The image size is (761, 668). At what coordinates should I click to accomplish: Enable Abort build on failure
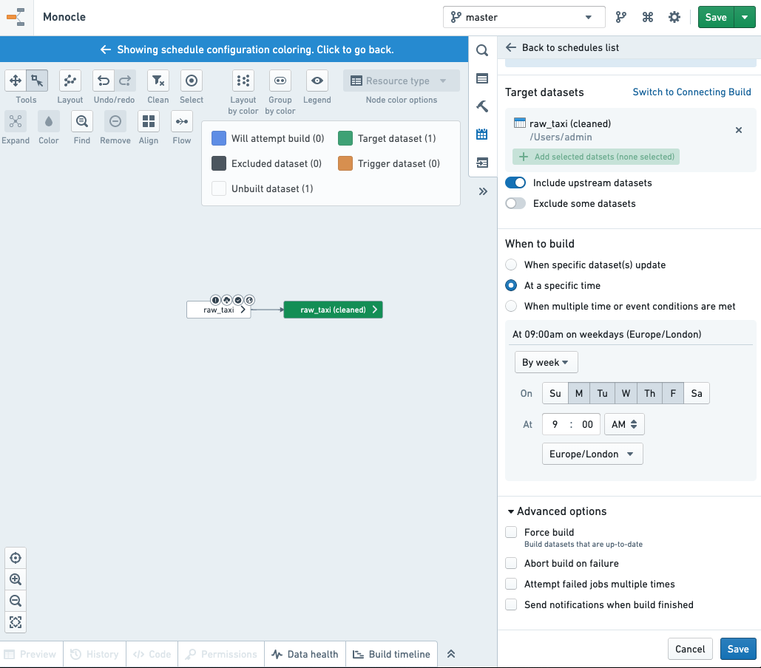[x=511, y=563]
